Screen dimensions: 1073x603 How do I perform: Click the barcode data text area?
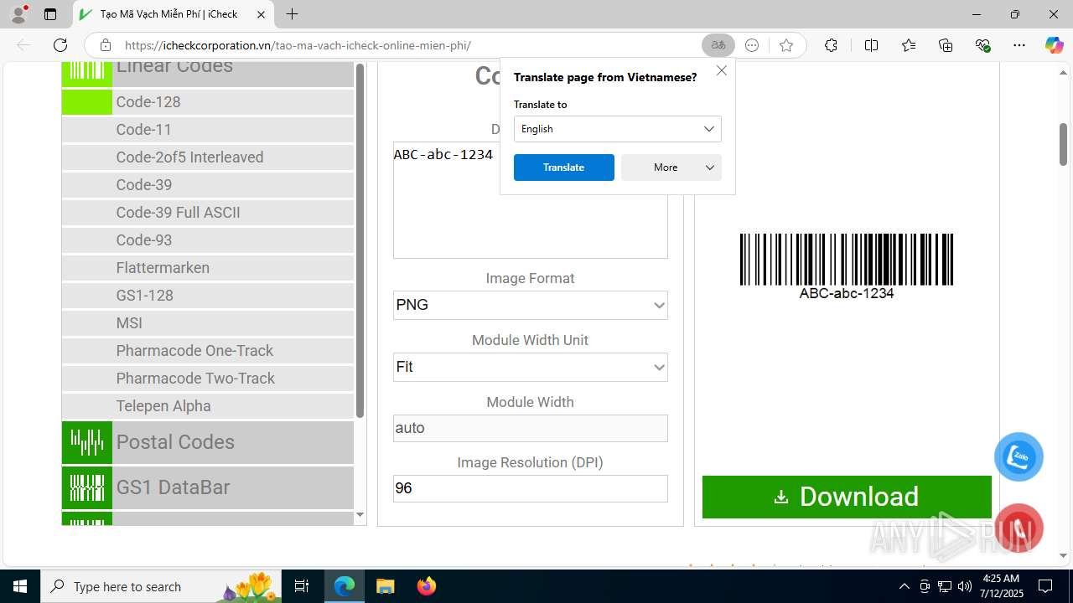531,199
